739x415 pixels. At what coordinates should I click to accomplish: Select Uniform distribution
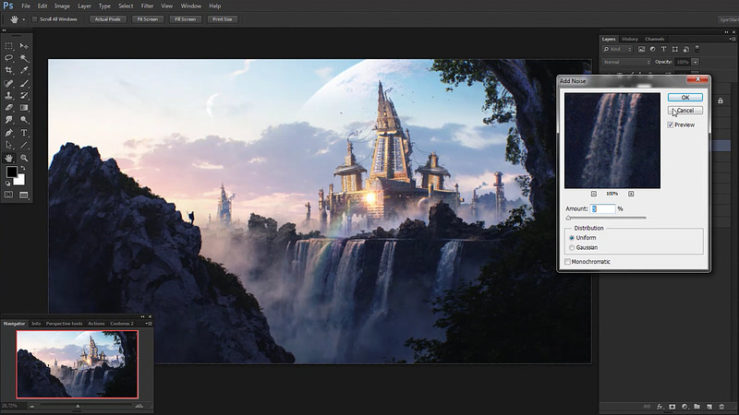click(572, 238)
